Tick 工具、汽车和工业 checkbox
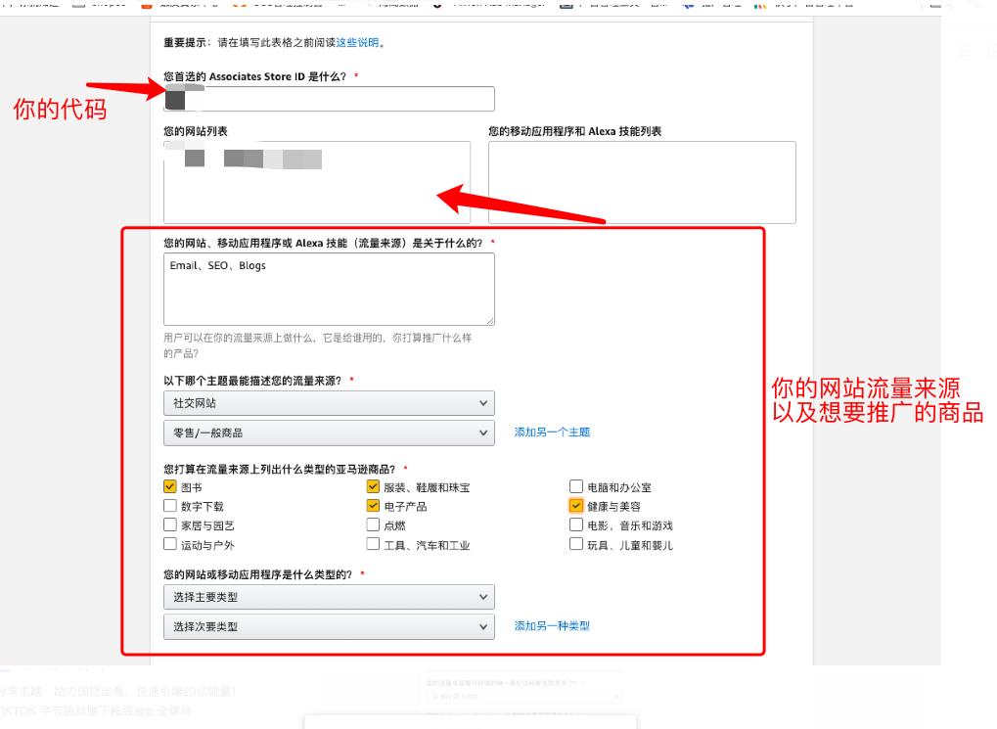Screen dimensions: 997x729 (x=373, y=544)
